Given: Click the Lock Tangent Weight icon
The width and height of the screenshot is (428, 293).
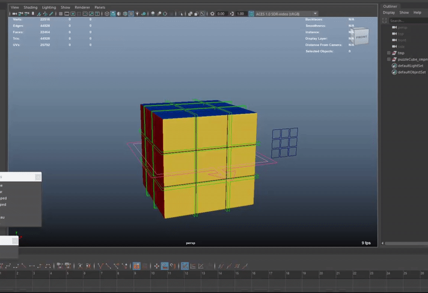Looking at the screenshot, I should pos(124,266).
